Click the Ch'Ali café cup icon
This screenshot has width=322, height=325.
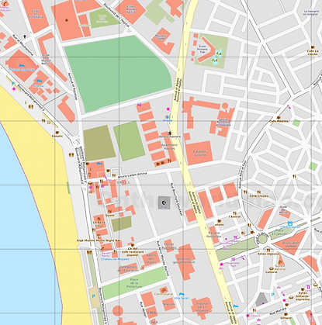point(133,245)
